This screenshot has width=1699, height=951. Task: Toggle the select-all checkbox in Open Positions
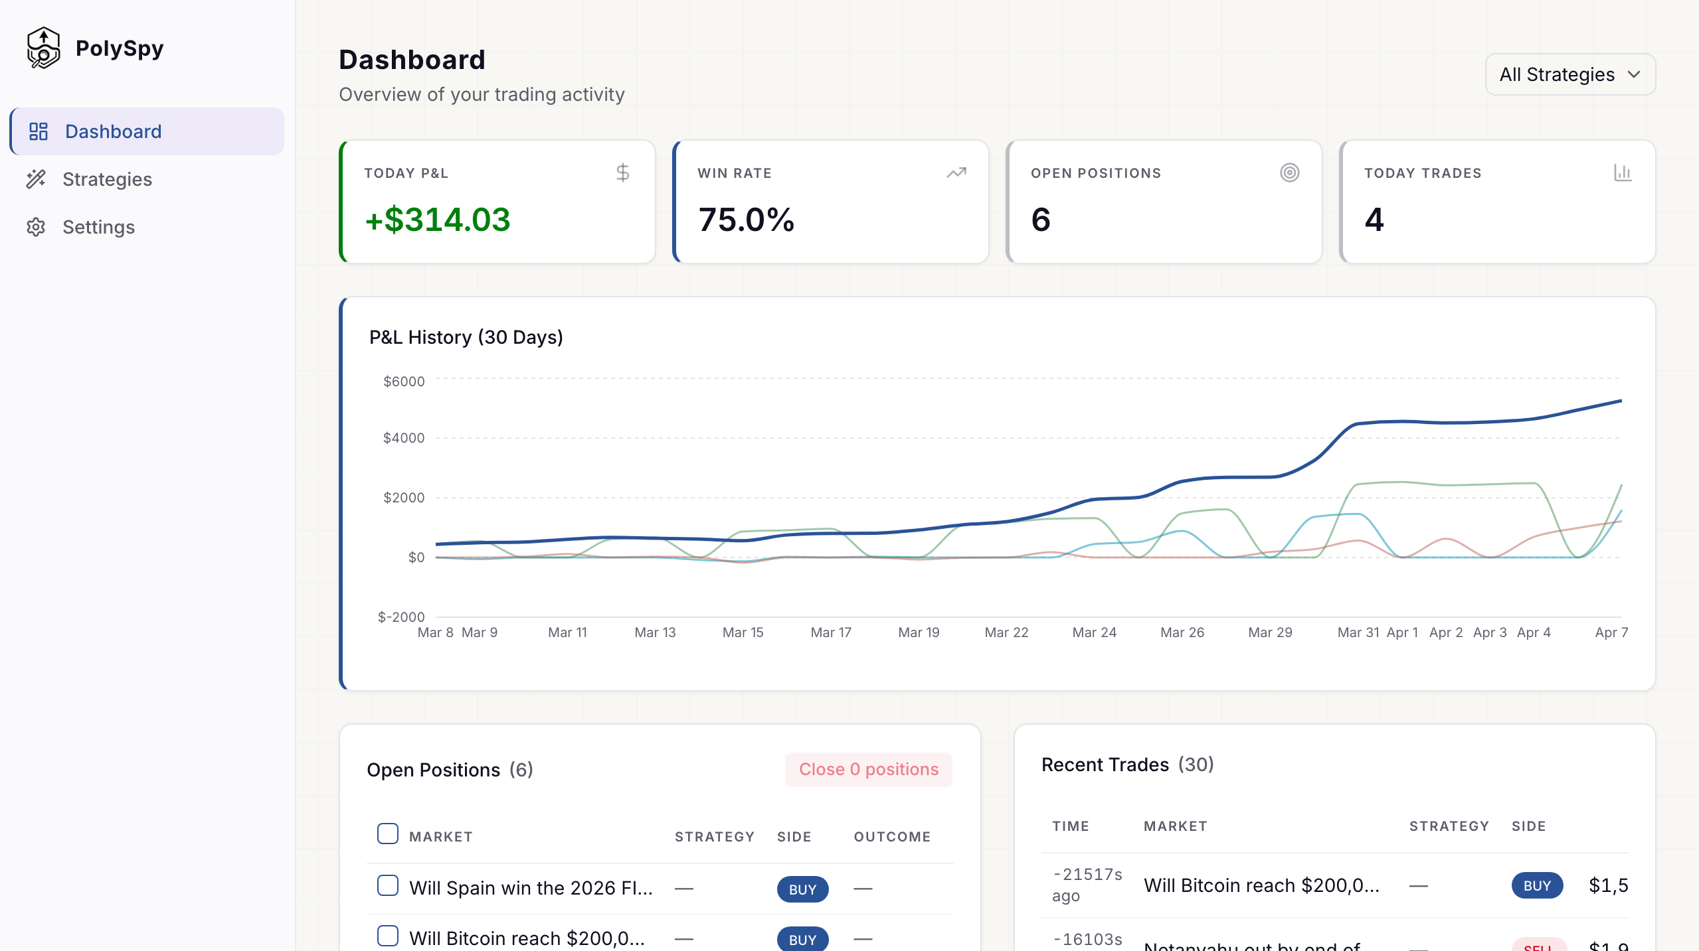click(387, 833)
